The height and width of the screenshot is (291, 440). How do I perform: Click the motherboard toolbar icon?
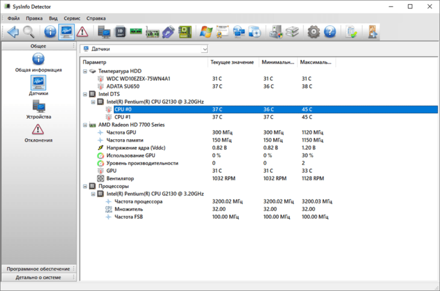coord(185,32)
